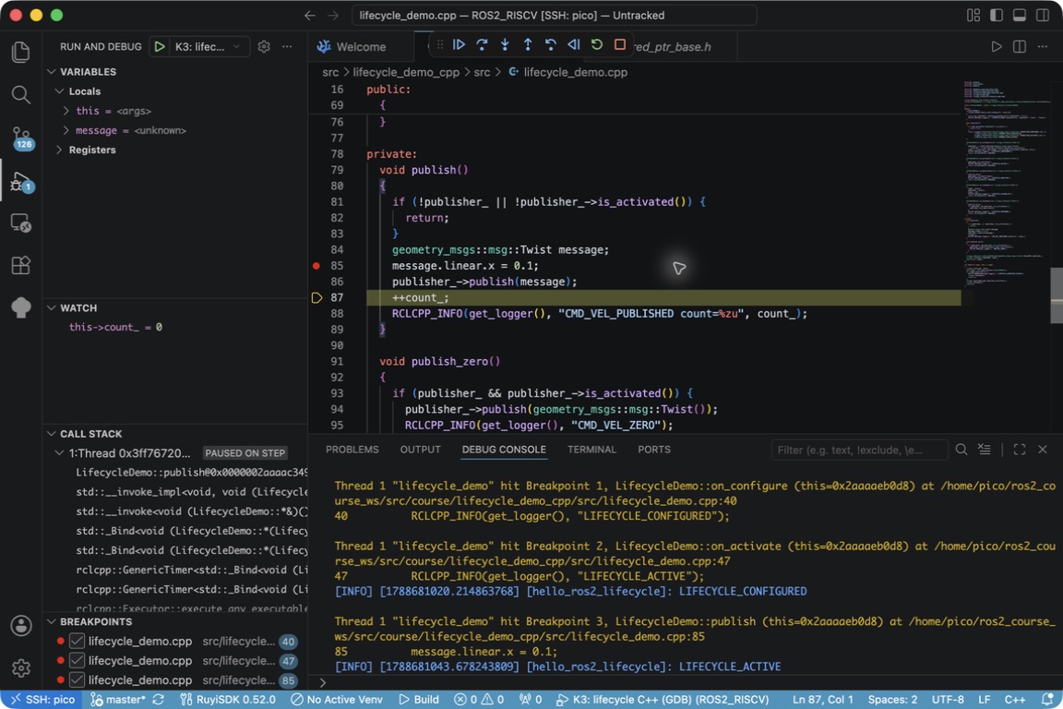Screen dimensions: 1063x709
Task: Click the debug console filter input
Action: coord(859,450)
